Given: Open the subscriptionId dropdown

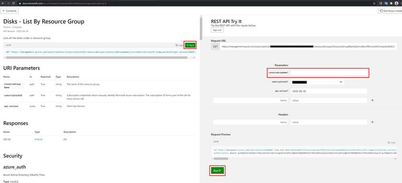Looking at the screenshot, I should (x=317, y=82).
